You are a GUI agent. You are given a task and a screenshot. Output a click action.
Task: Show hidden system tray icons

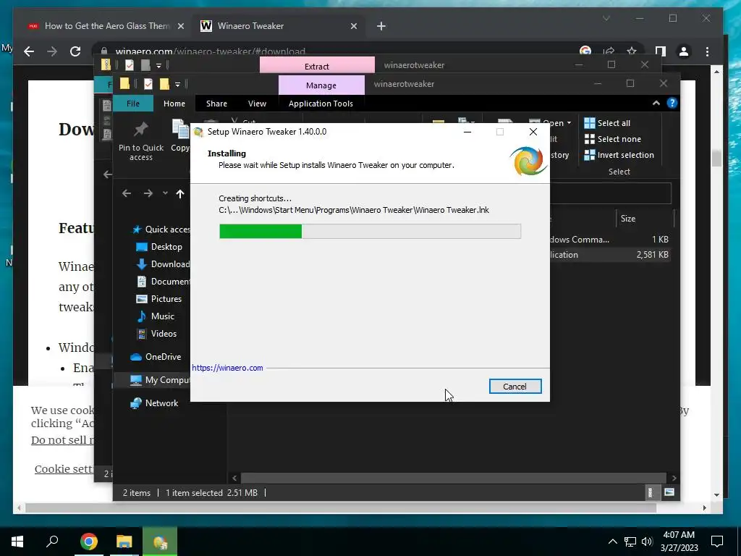pos(612,542)
